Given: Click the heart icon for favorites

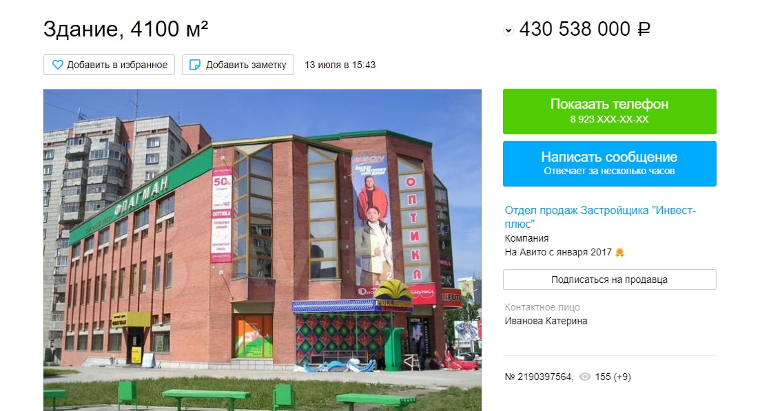Looking at the screenshot, I should click(58, 65).
